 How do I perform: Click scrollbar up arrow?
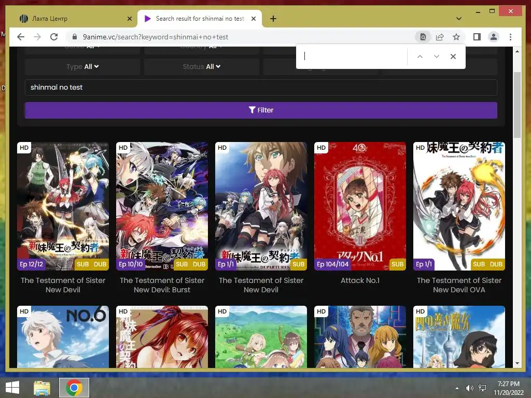point(517,51)
